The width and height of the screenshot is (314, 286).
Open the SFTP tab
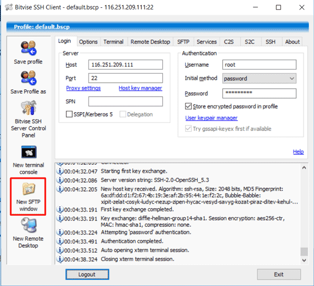pos(183,42)
